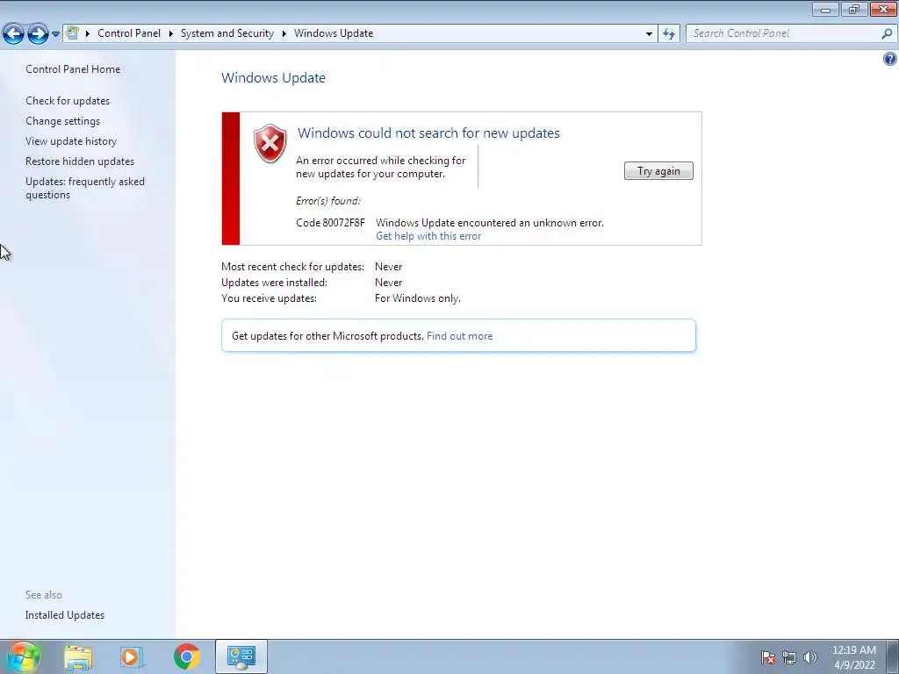The image size is (899, 674).
Task: Click 'Windows could not search for new updates'
Action: click(x=428, y=133)
